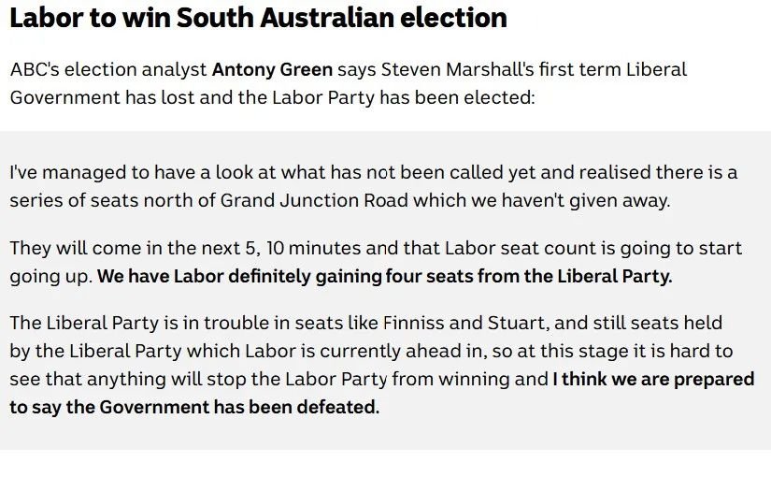Click the bold text "I think we are prepared"

[653, 379]
